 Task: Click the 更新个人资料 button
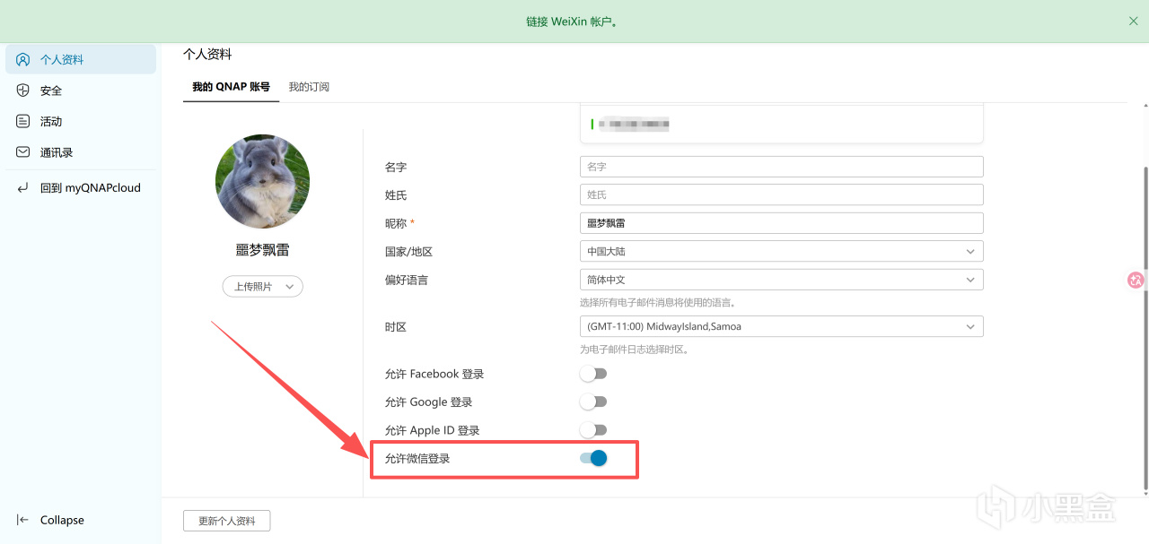(x=226, y=521)
